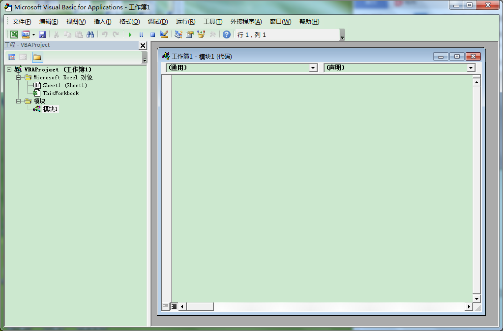The height and width of the screenshot is (331, 503).
Task: Toggle Design Mode icon
Action: [164, 34]
